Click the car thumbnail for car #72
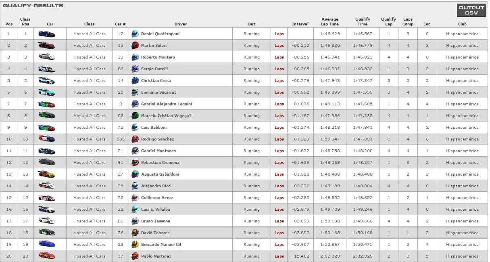Screen dimensions: 490x262 [46, 128]
